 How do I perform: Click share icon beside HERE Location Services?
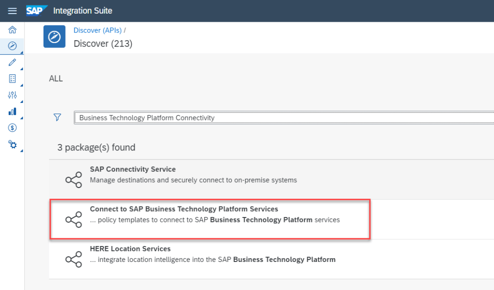[73, 259]
